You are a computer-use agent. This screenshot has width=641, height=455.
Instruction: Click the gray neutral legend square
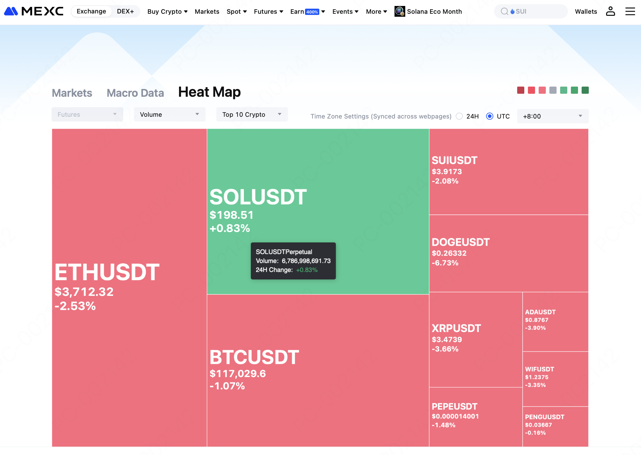(x=553, y=90)
